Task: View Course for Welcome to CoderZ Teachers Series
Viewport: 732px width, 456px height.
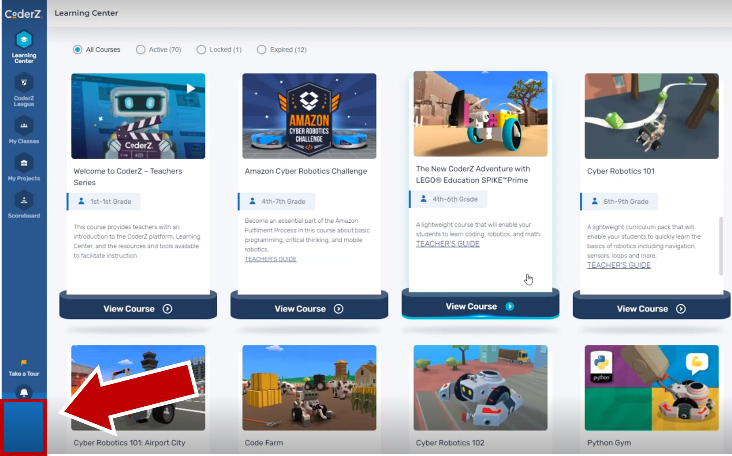Action: point(138,309)
